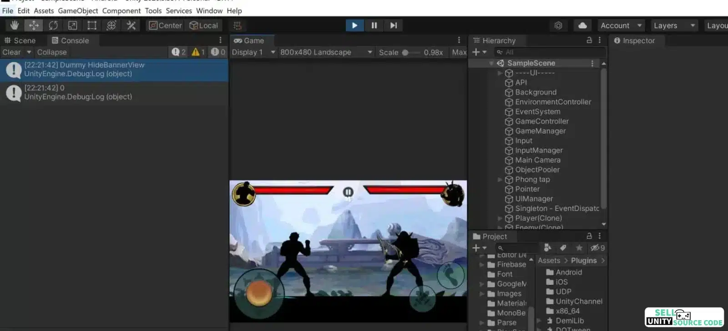Tap the in-game pause button

(x=348, y=192)
